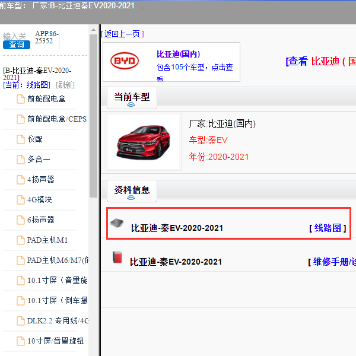Select the 当前车型 tab

132,98
